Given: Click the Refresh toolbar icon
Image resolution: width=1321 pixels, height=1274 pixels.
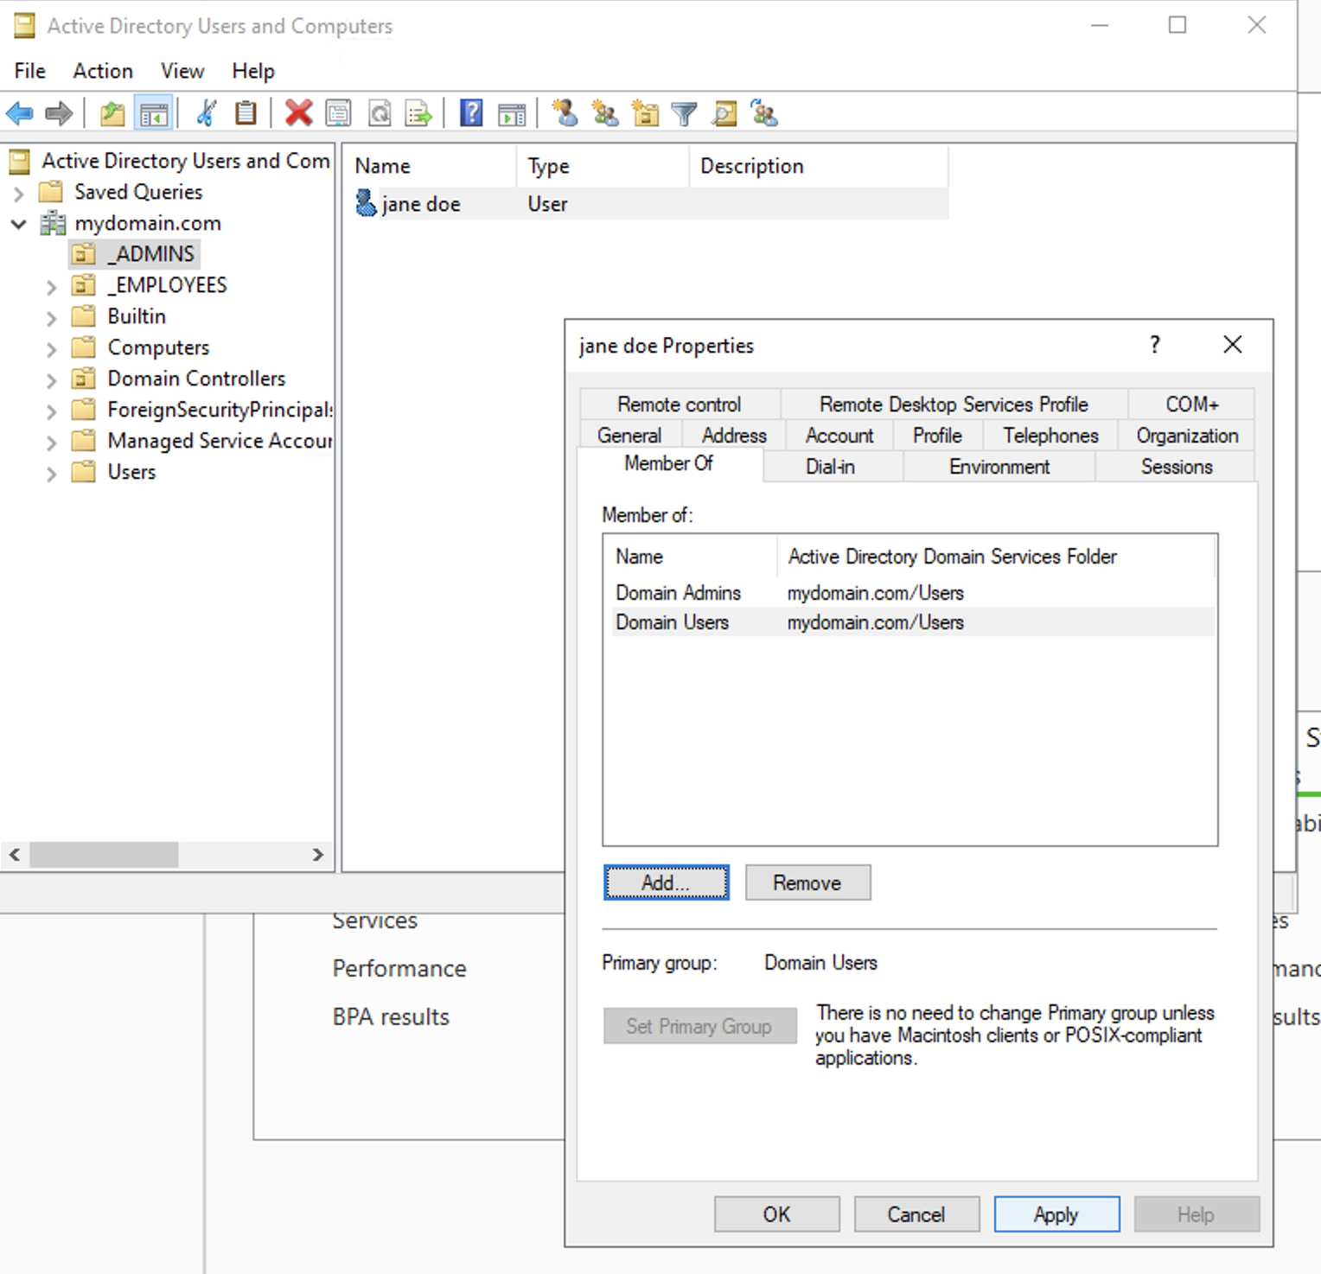Looking at the screenshot, I should [x=380, y=113].
